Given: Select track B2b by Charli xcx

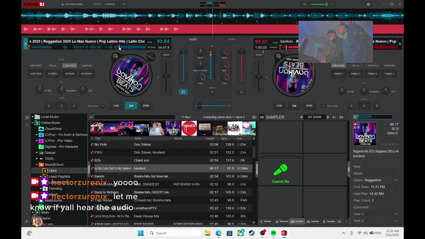Looking at the screenshot, I should click(x=171, y=160).
